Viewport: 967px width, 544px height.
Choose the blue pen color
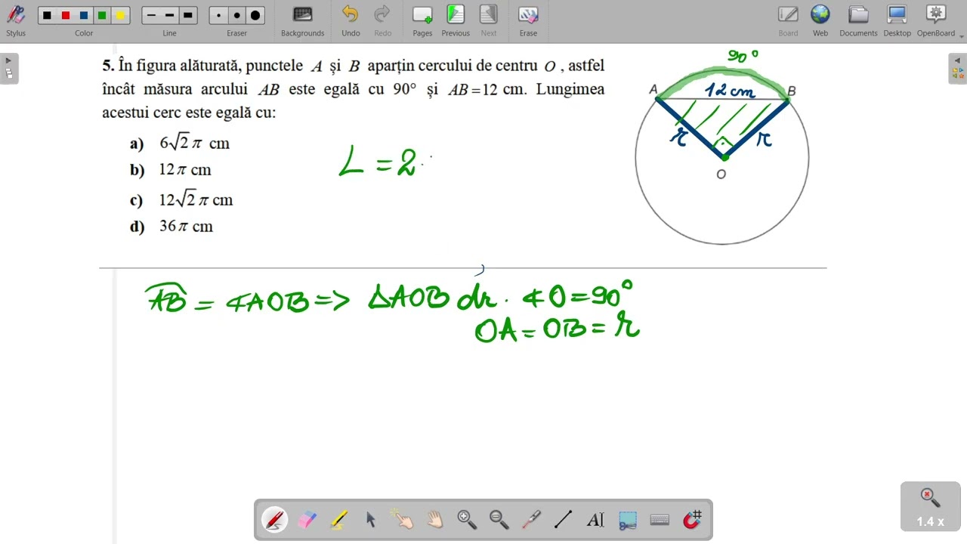[84, 15]
